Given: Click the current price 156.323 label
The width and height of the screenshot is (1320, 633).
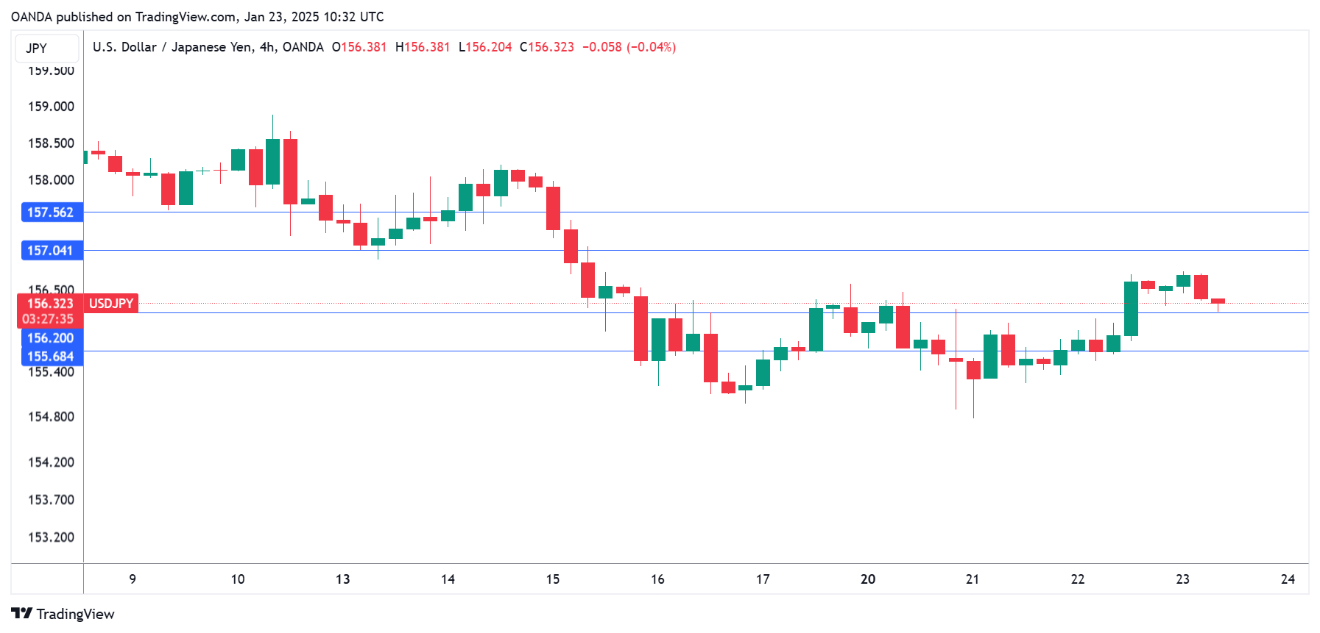Looking at the screenshot, I should point(51,303).
